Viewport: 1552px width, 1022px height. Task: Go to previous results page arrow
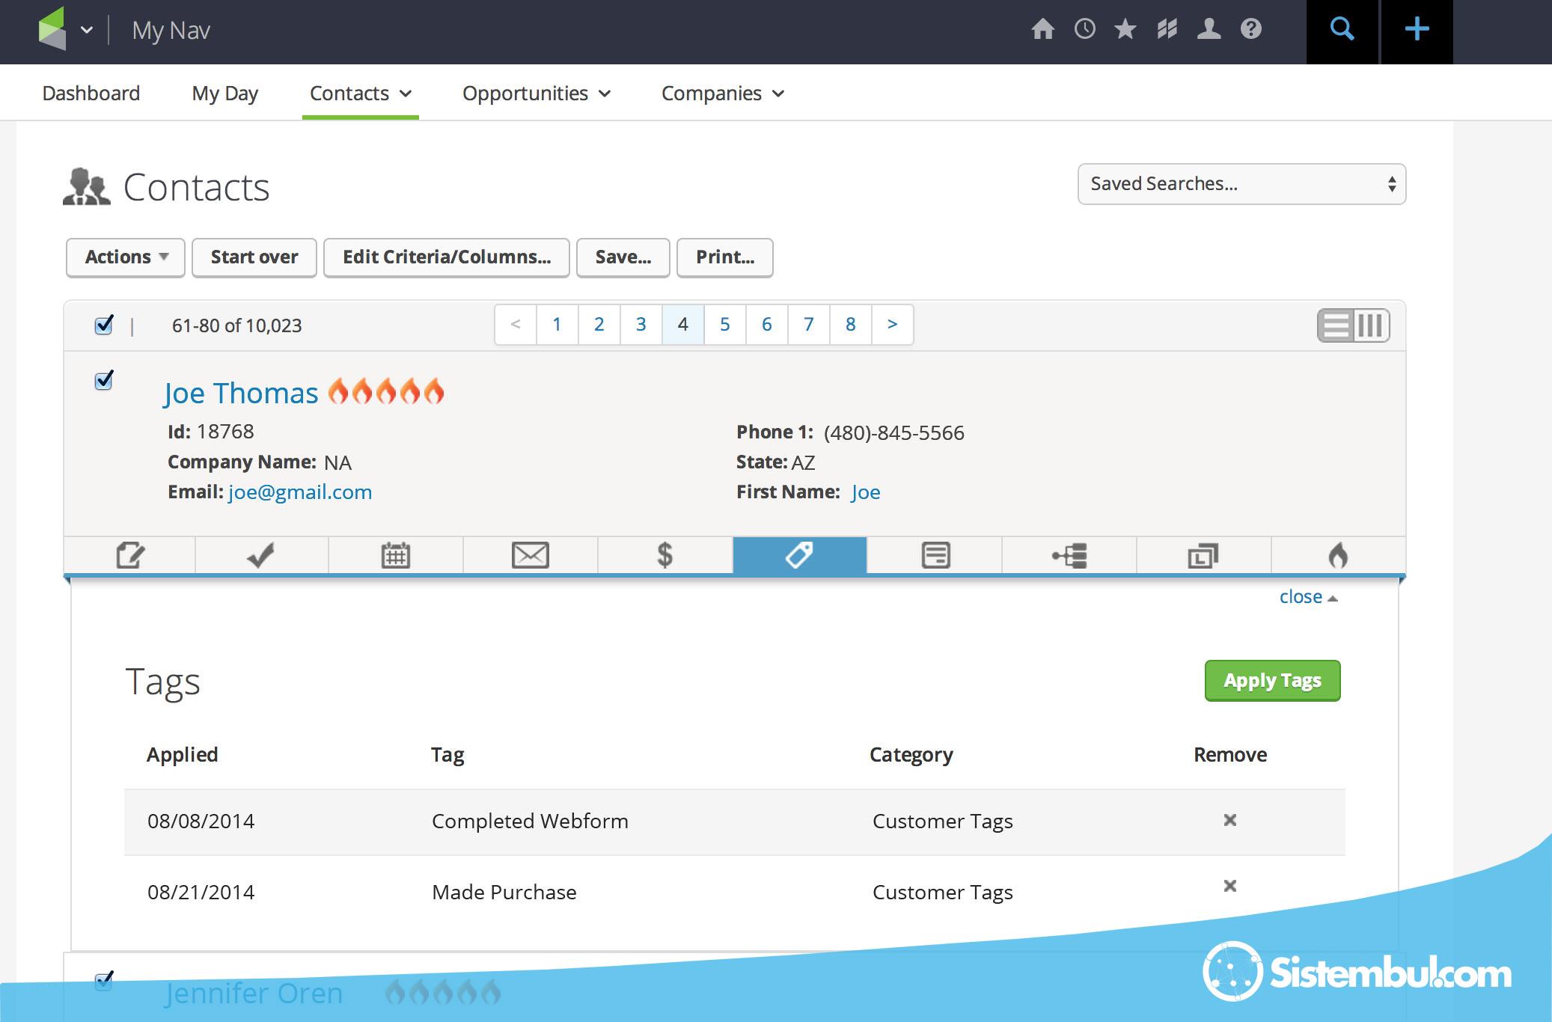point(516,325)
